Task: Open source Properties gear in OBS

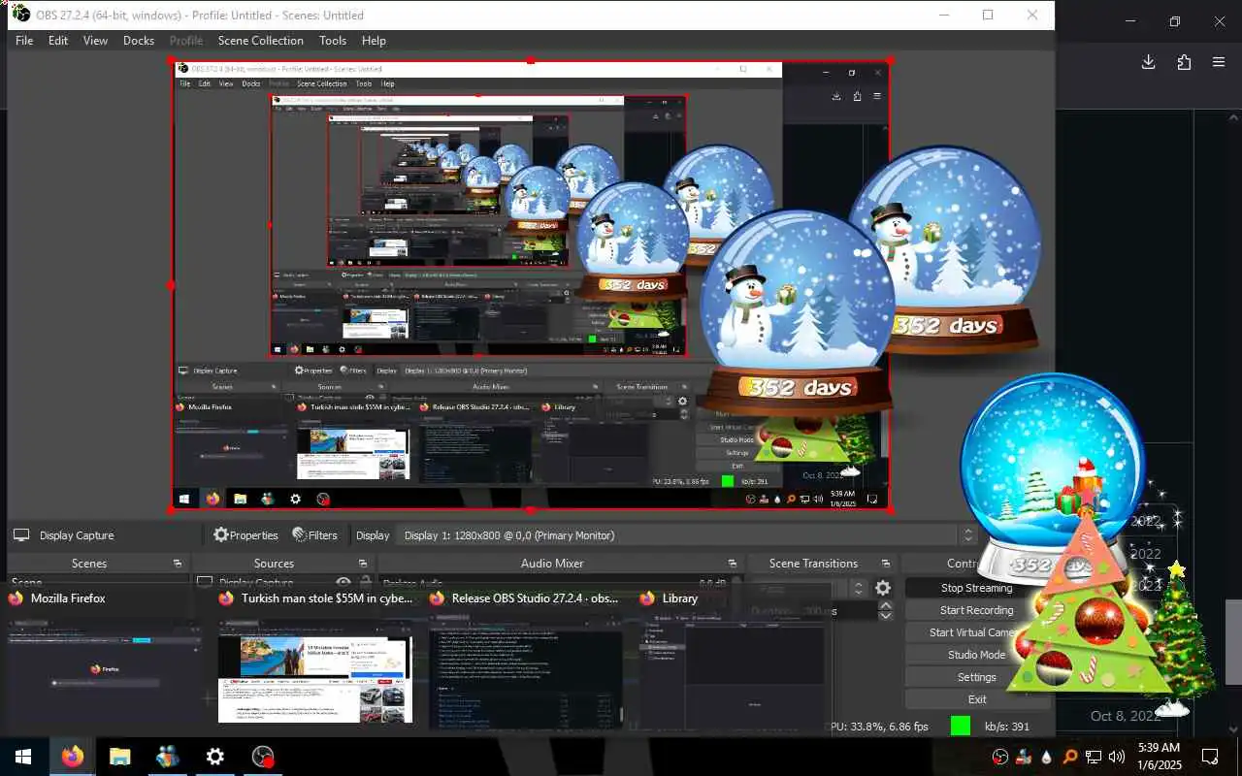Action: 245,534
